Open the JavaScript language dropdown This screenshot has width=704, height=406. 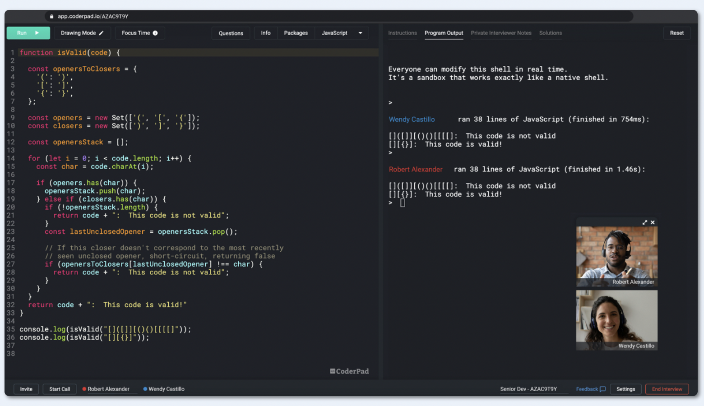[341, 32]
